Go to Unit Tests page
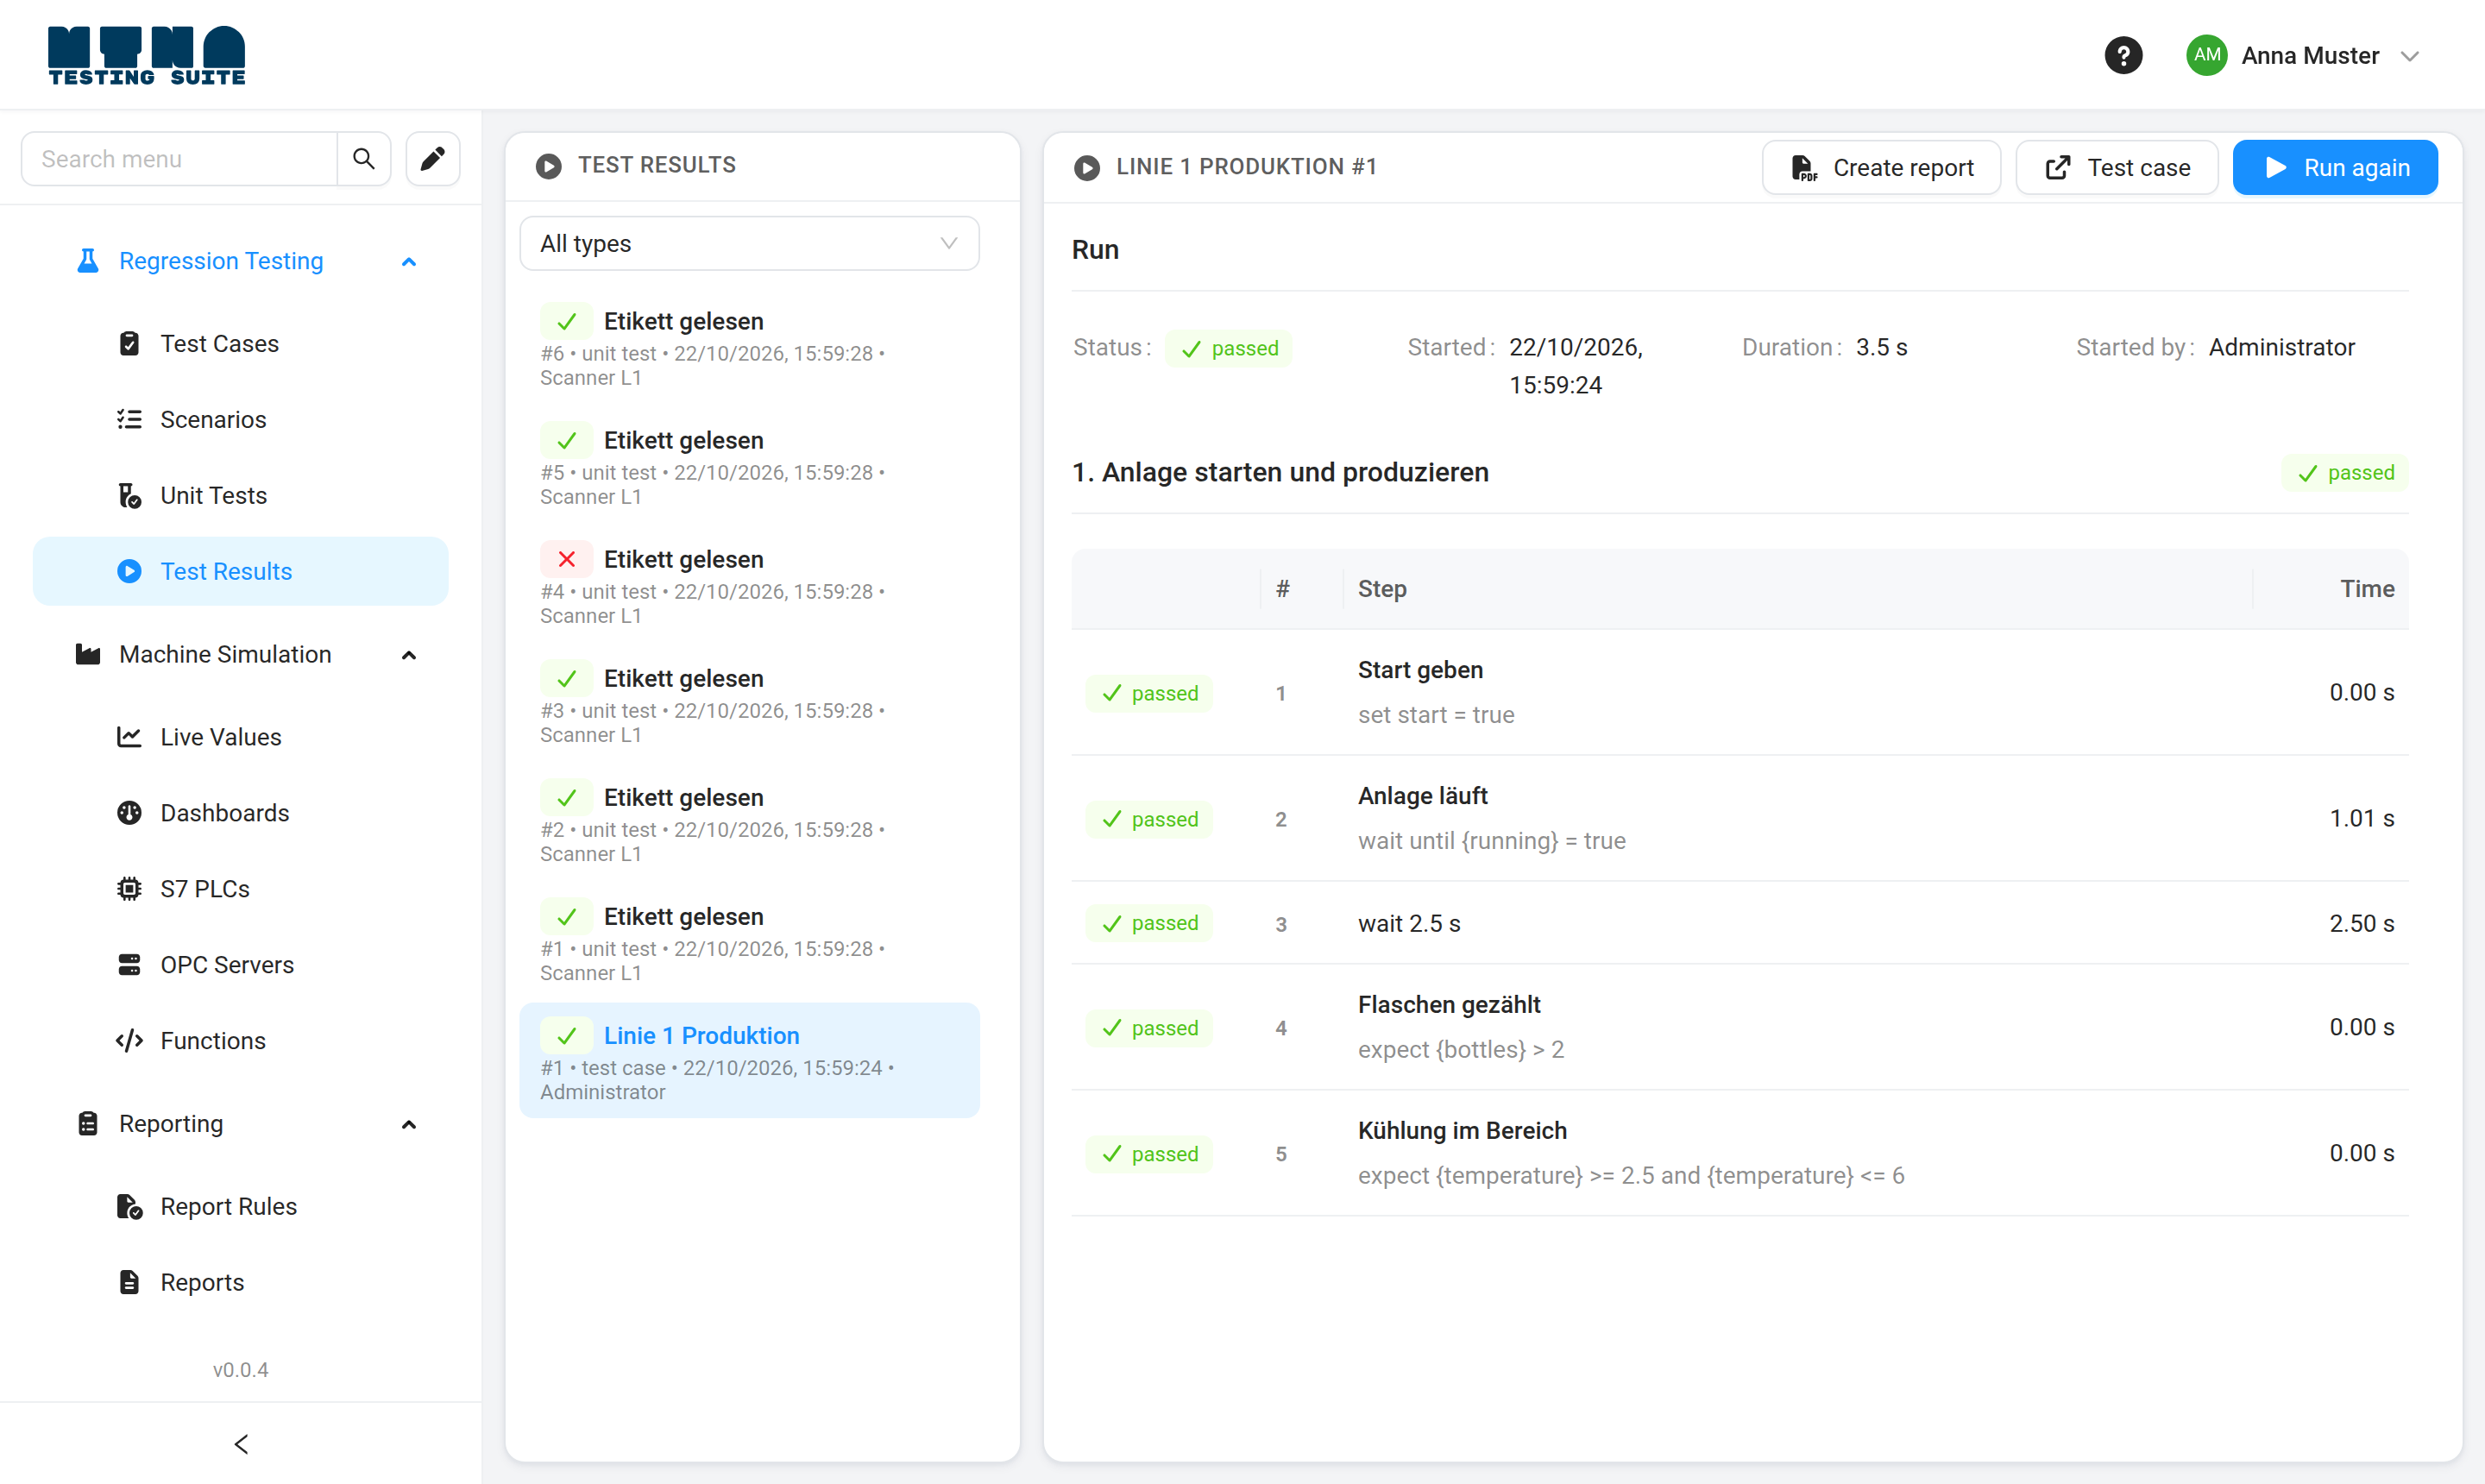 point(240,496)
